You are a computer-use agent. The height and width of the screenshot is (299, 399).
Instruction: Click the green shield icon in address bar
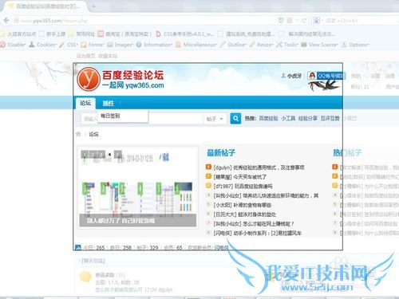pos(281,21)
